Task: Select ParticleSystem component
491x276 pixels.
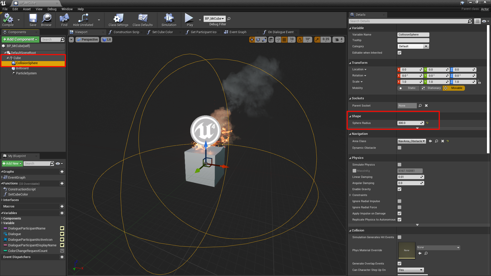Action: [x=26, y=73]
